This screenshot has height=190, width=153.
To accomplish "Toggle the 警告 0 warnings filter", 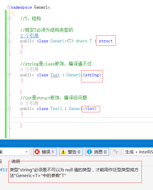I will pos(71,152).
